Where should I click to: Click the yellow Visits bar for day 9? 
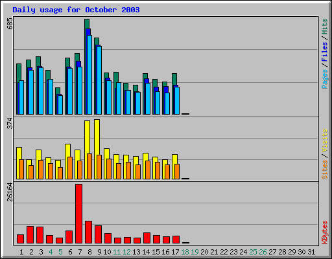pyautogui.click(x=97, y=137)
